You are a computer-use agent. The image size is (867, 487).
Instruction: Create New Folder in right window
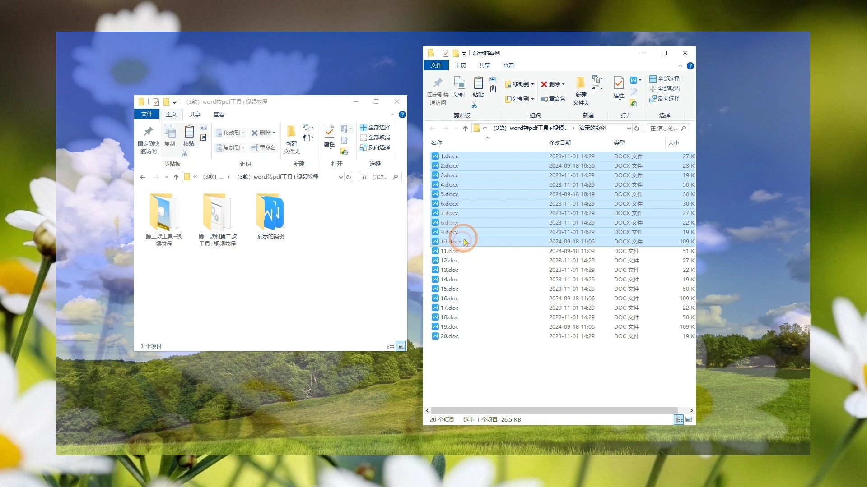point(581,91)
